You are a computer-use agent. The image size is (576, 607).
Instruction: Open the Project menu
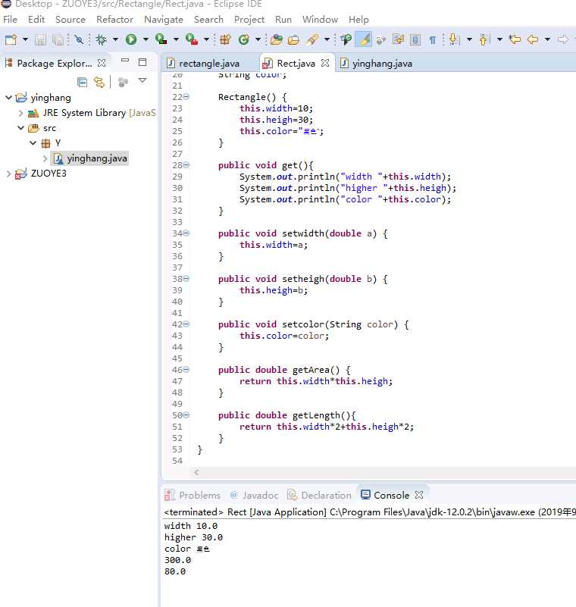[249, 20]
